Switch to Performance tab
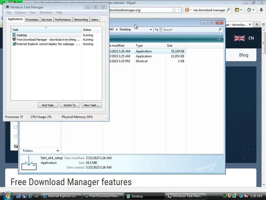266x200 pixels. [63, 19]
